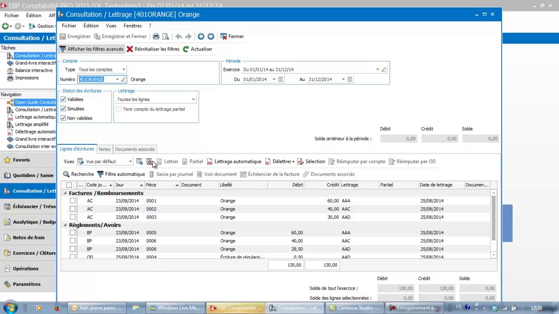Open Lettrage automatique in Navigation list

[x=31, y=117]
